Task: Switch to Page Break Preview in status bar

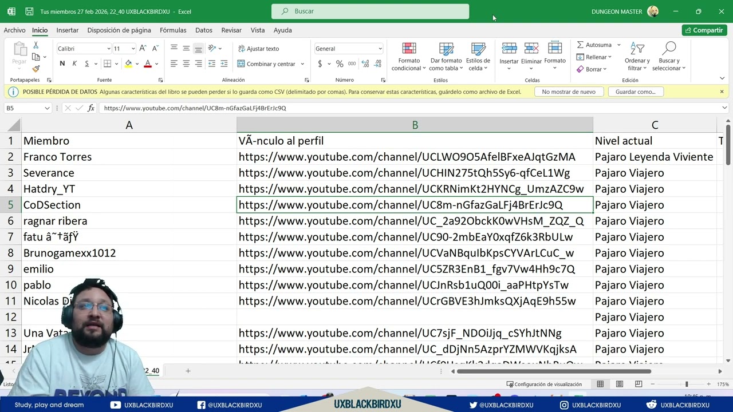Action: [x=639, y=384]
